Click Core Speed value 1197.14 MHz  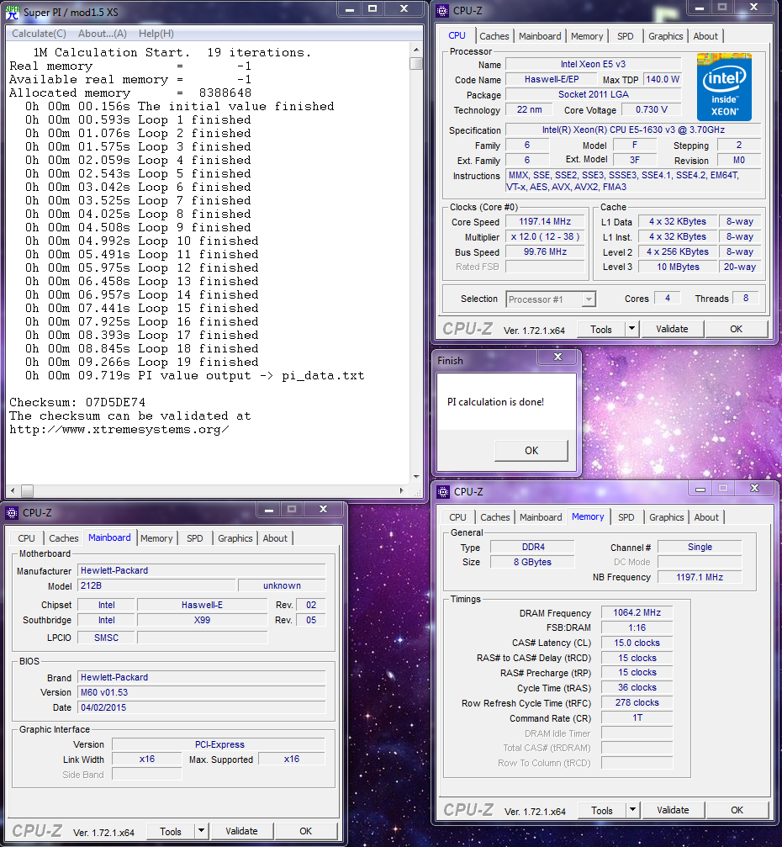click(545, 221)
